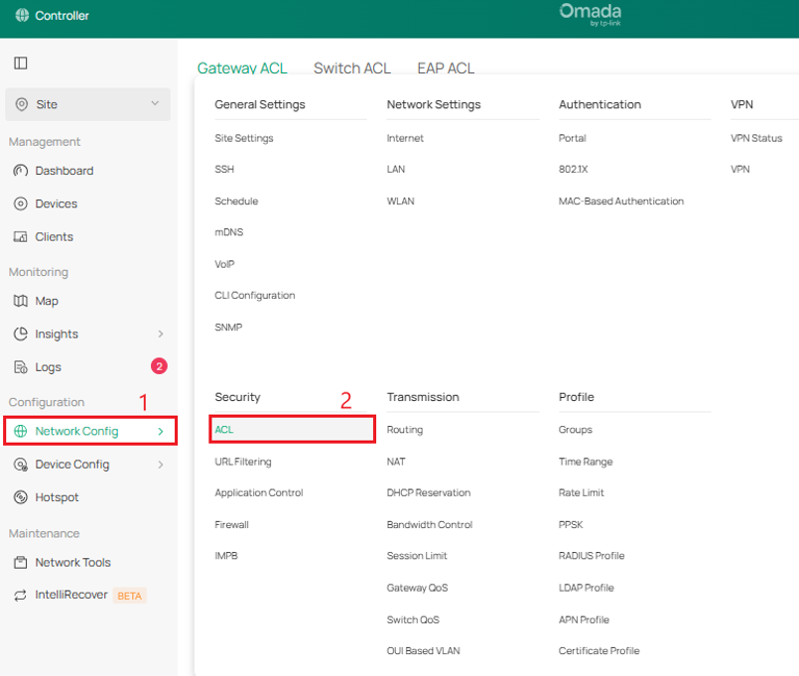
Task: Click the Device Config gear icon
Action: [21, 465]
